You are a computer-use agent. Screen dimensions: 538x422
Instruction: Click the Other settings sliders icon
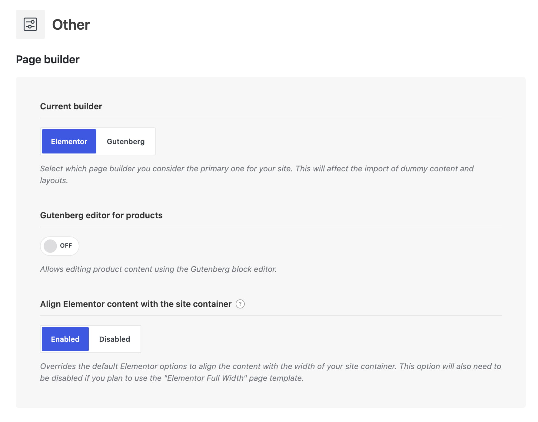click(30, 24)
